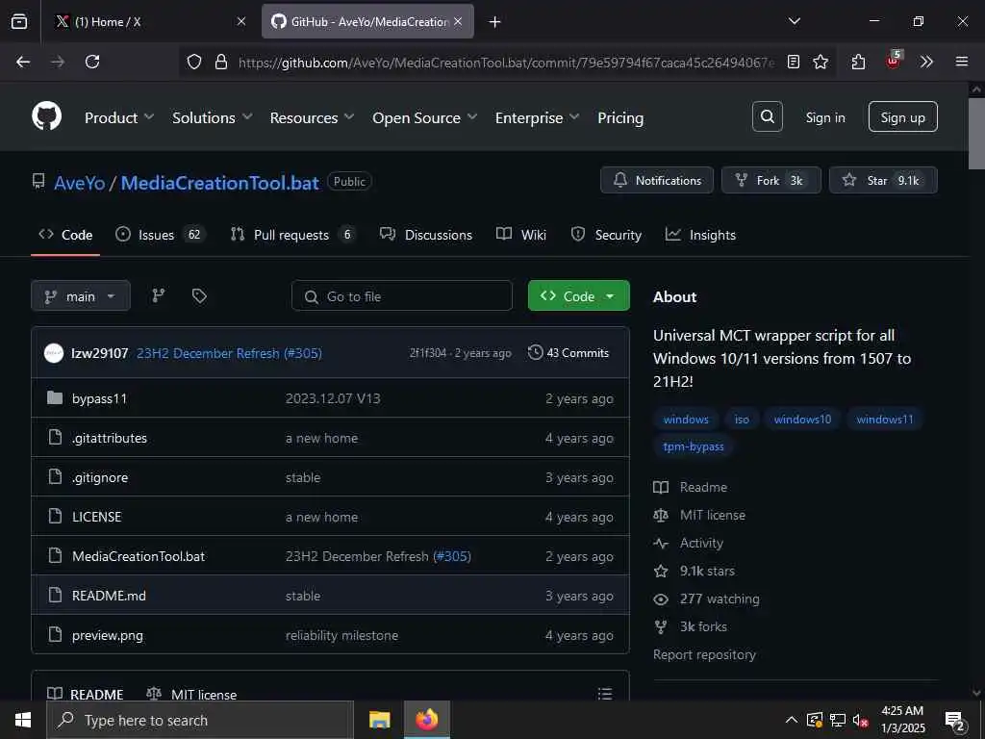The width and height of the screenshot is (985, 739).
Task: Click lzw29107 avatar in commit row
Action: coord(54,353)
